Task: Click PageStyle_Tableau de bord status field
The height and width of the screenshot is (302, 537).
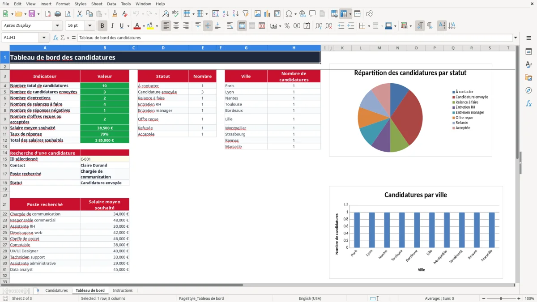Action: pos(201,298)
